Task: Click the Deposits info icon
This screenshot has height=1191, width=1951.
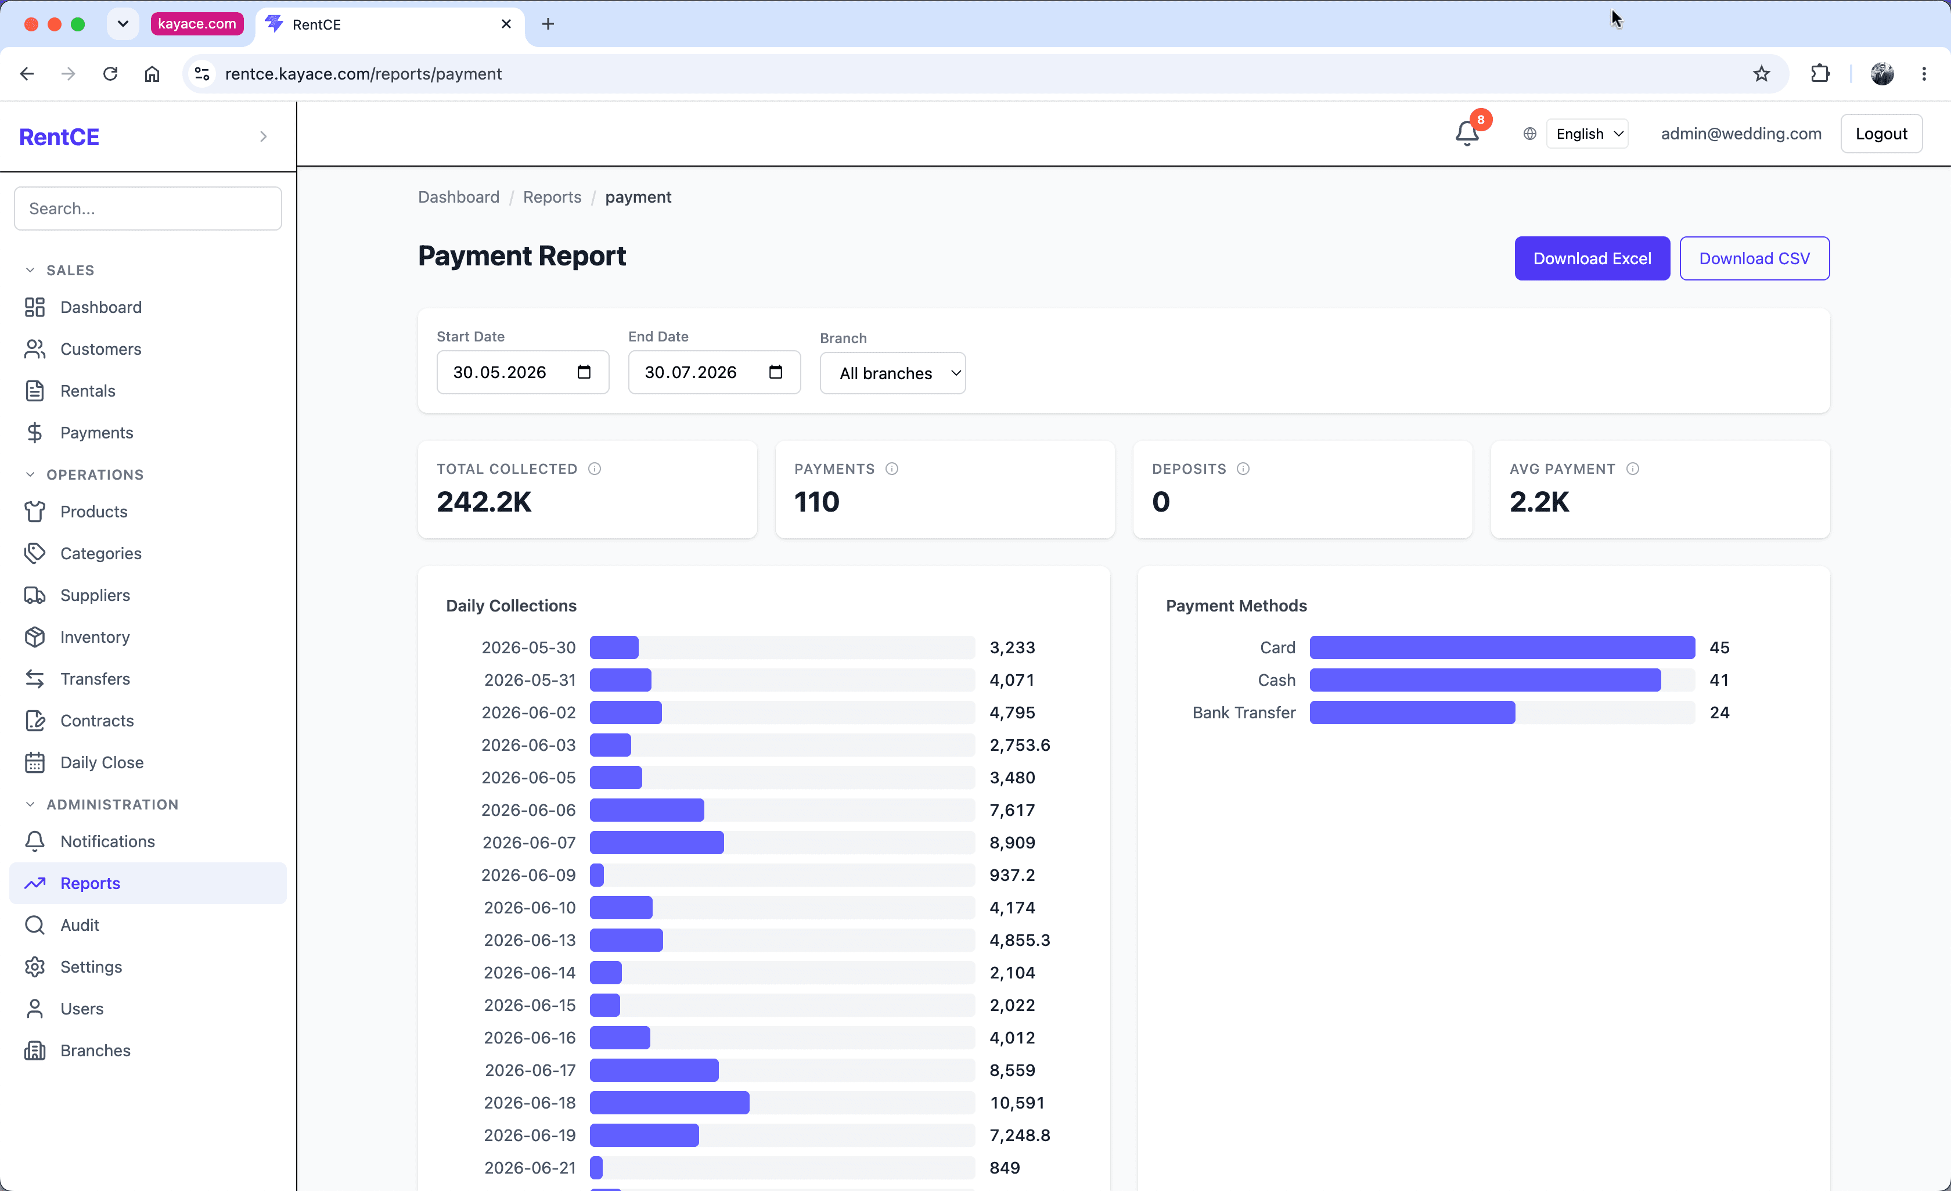Action: [x=1243, y=469]
